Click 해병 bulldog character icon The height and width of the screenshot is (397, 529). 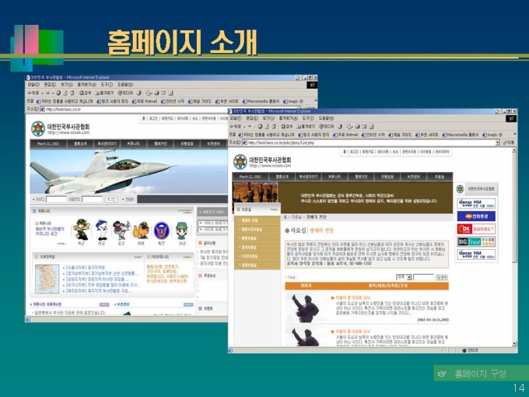click(x=141, y=231)
